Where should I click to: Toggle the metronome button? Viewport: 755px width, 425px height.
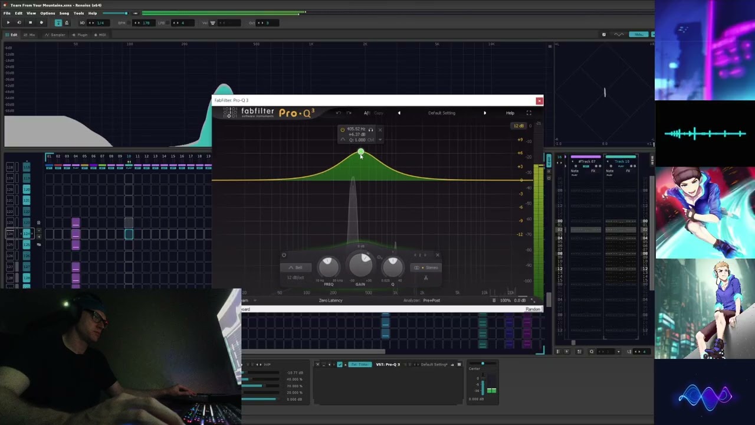(x=66, y=22)
